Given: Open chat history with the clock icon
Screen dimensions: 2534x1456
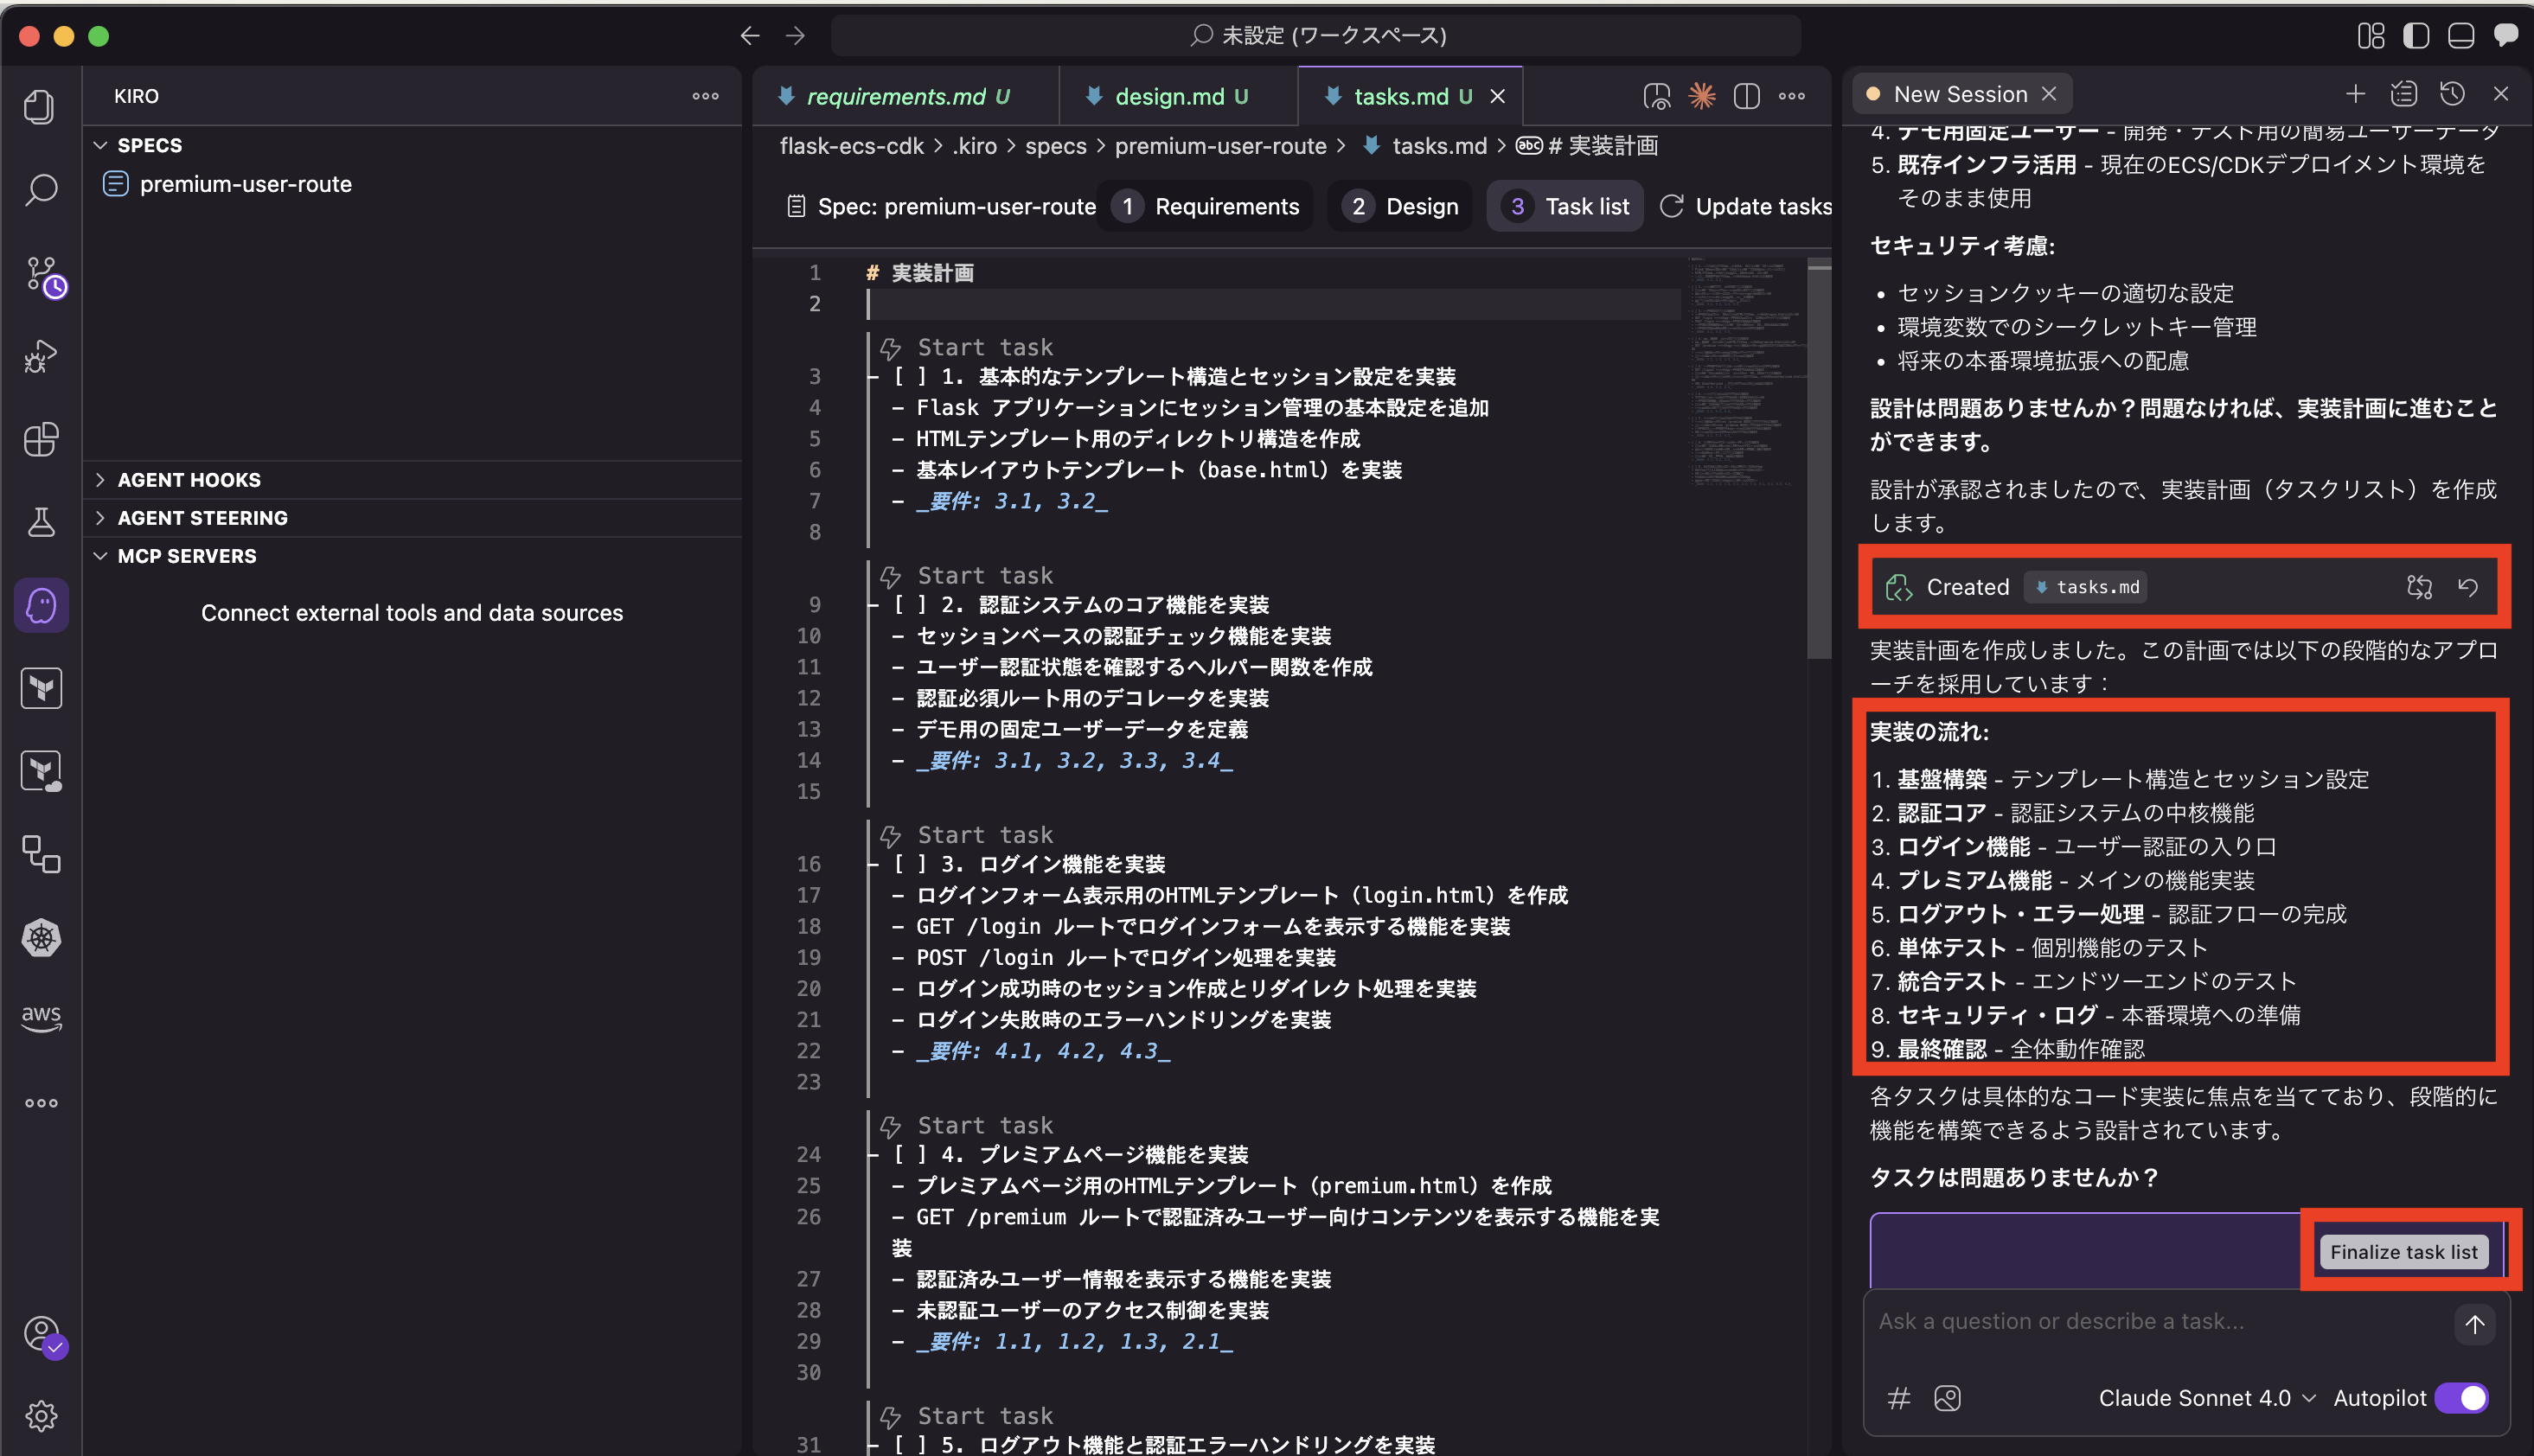Looking at the screenshot, I should point(2452,93).
